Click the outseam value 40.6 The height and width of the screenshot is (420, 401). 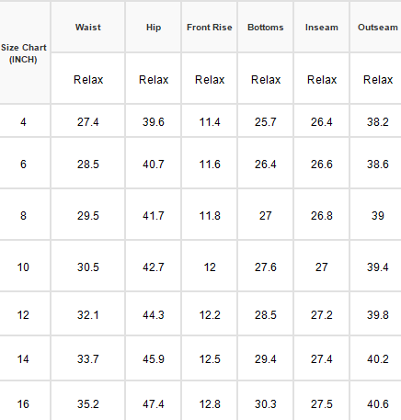tap(378, 404)
